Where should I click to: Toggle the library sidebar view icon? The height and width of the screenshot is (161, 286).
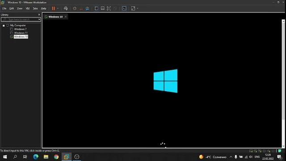96,8
